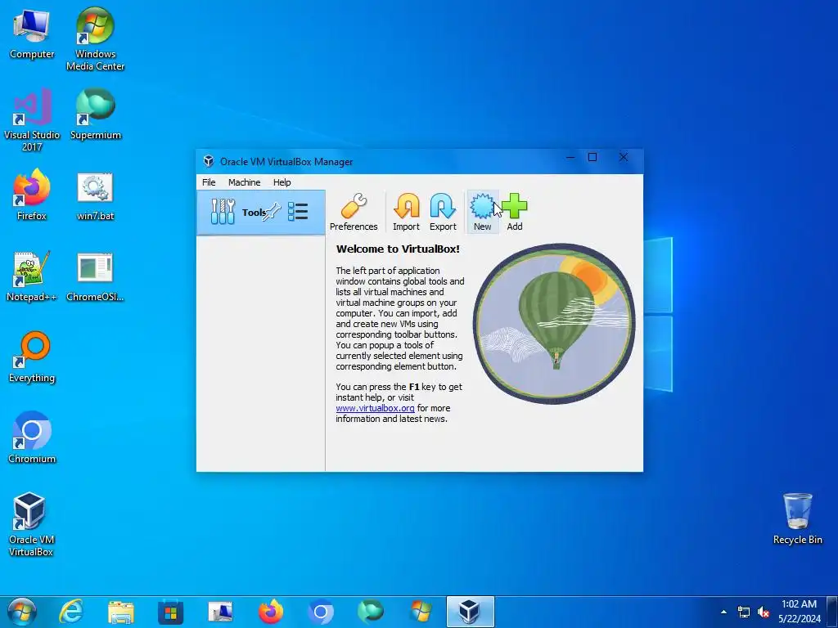838x628 pixels.
Task: Select the Firefox desktop shortcut
Action: [x=32, y=195]
